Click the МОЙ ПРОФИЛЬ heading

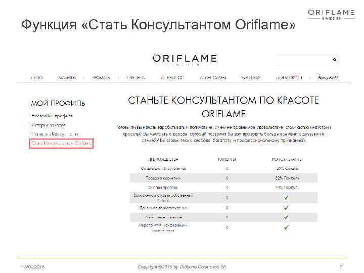click(x=58, y=103)
